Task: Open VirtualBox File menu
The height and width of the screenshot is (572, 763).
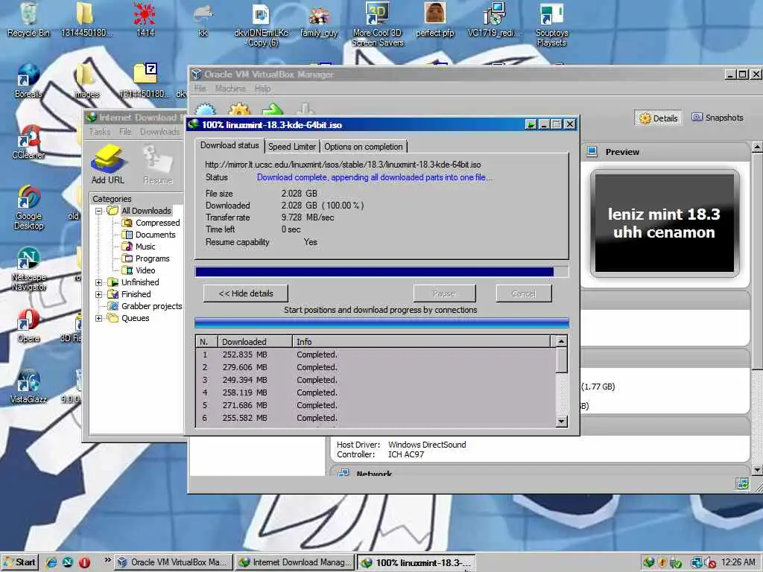Action: (x=200, y=89)
